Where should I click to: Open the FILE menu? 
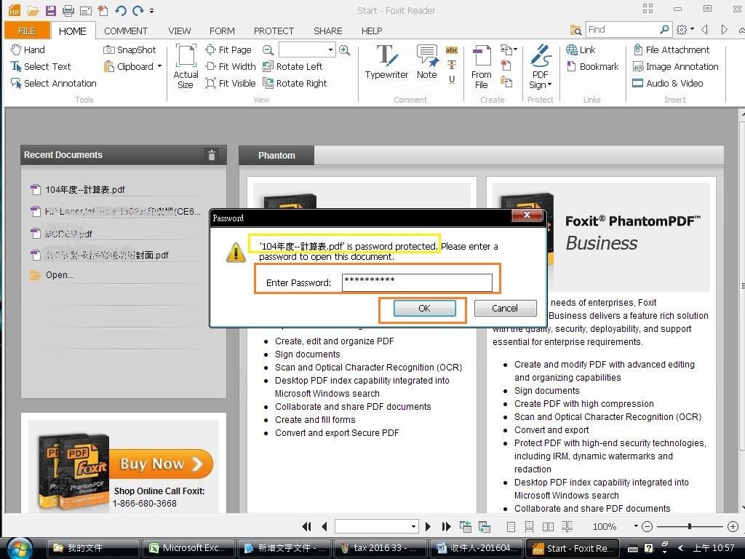click(27, 31)
